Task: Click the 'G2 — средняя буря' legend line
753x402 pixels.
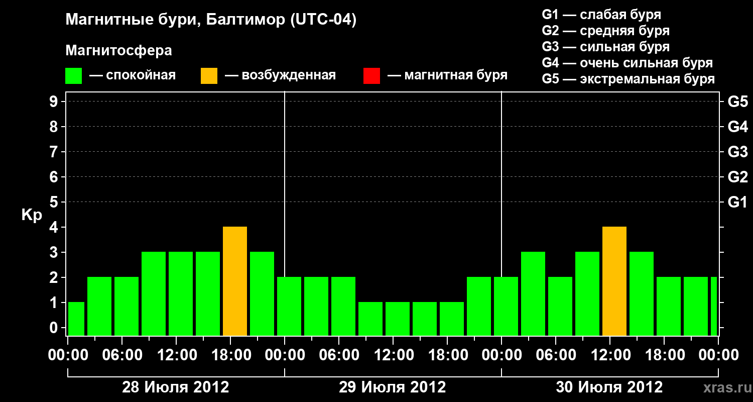Action: [606, 31]
